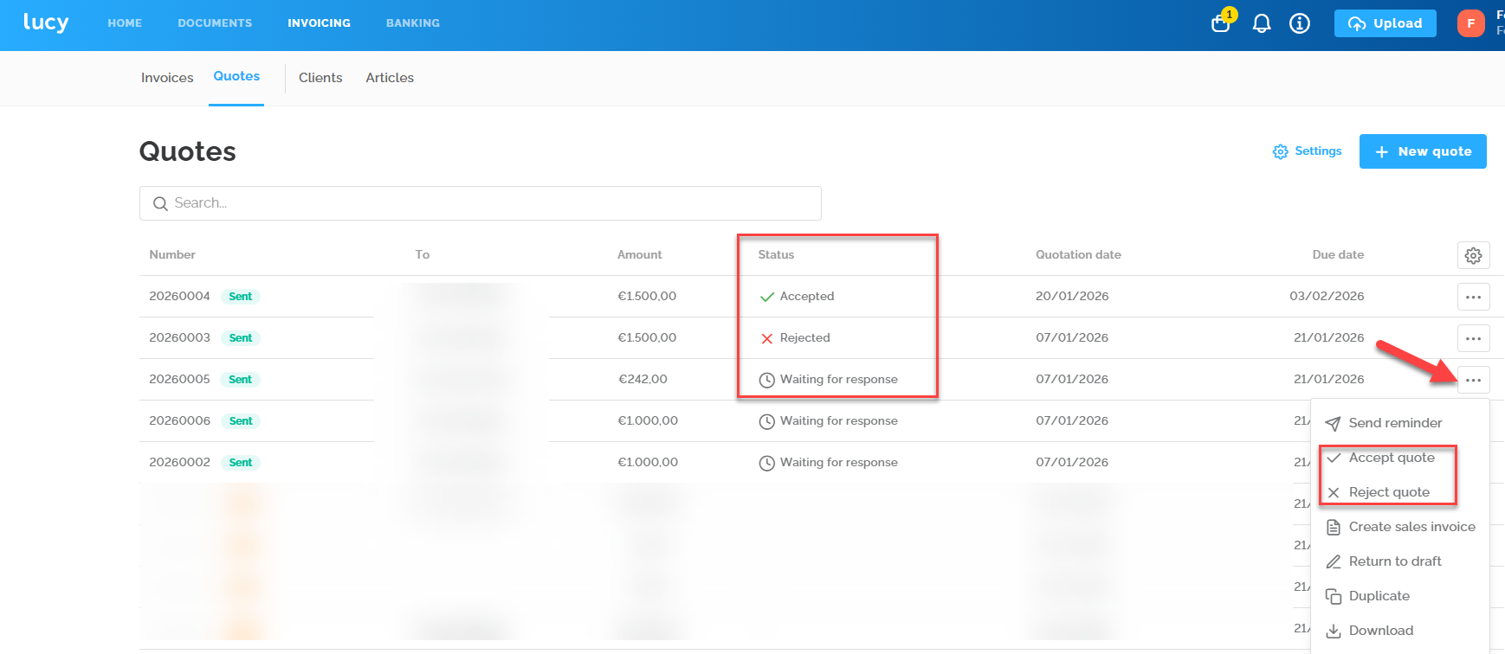Screen dimensions: 1505x654
Task: Click the Sent badge on quote 20260006
Action: [241, 421]
